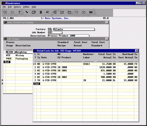Click the MB transaction type cell
This screenshot has height=126, width=147.
[39, 64]
